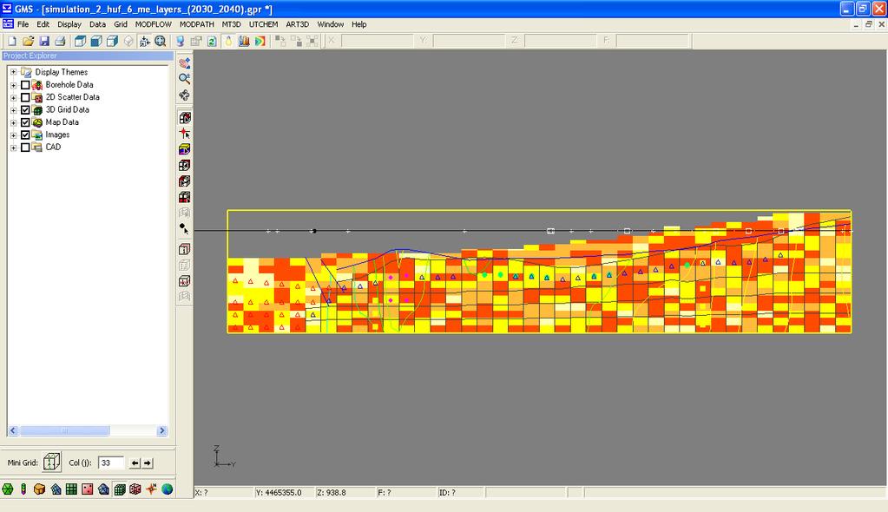
Task: Click the light bulb Lighting icon
Action: [228, 41]
